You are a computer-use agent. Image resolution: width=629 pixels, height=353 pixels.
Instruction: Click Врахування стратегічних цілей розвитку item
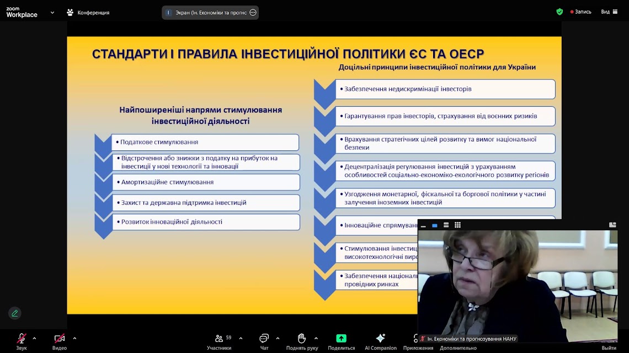click(445, 143)
